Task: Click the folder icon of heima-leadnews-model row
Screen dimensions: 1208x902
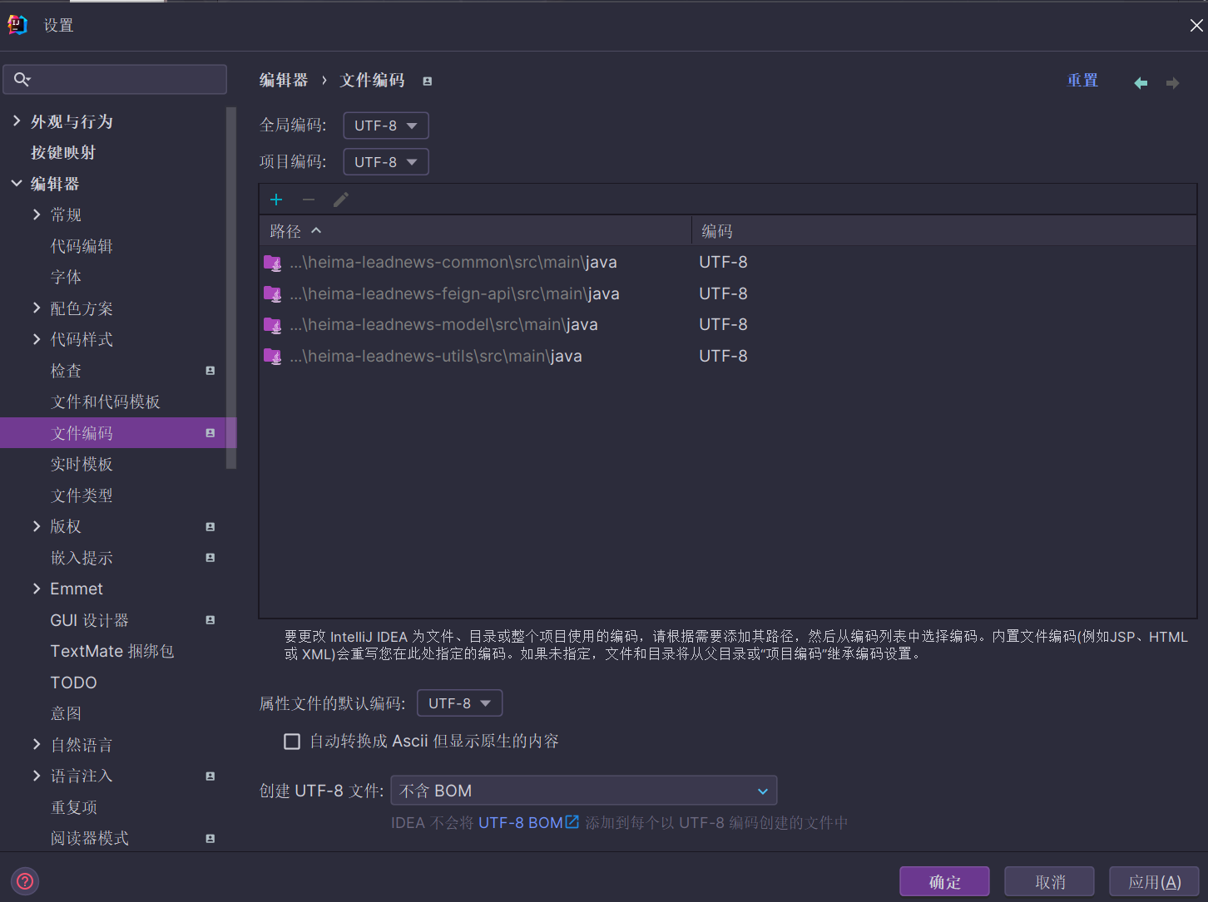Action: [273, 325]
